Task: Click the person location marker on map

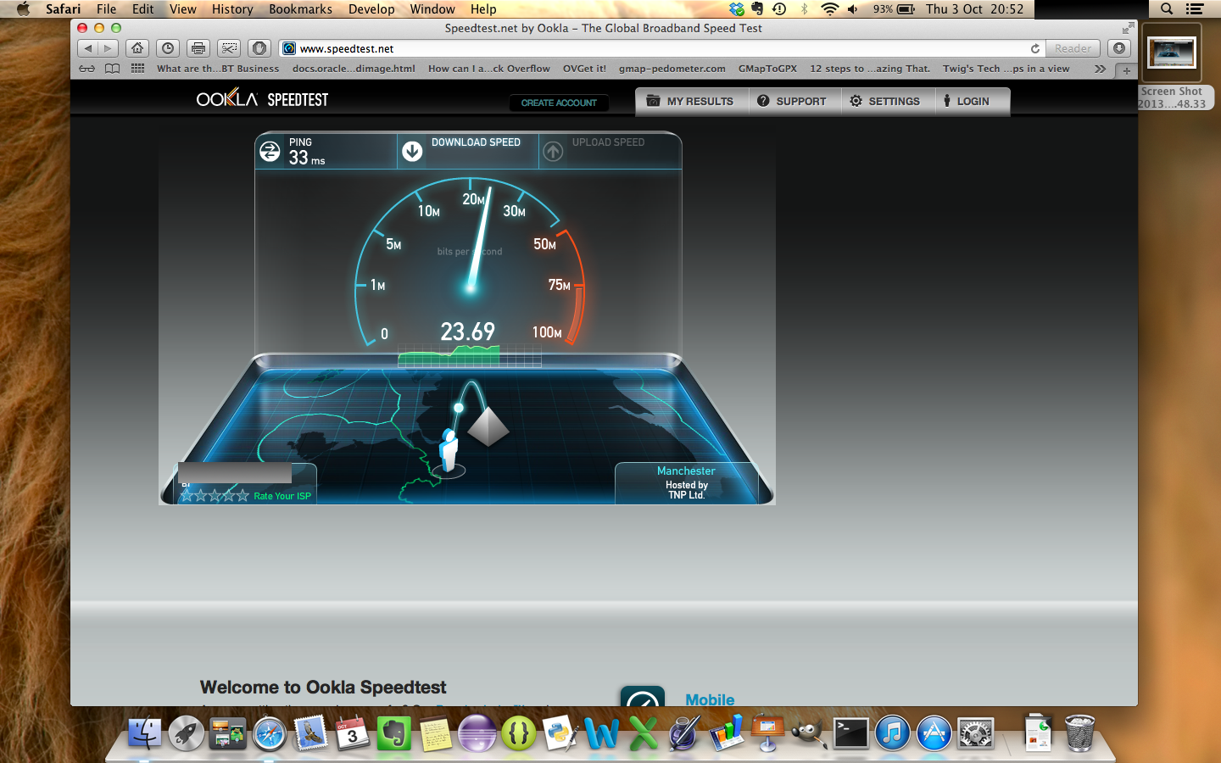Action: pyautogui.click(x=449, y=450)
